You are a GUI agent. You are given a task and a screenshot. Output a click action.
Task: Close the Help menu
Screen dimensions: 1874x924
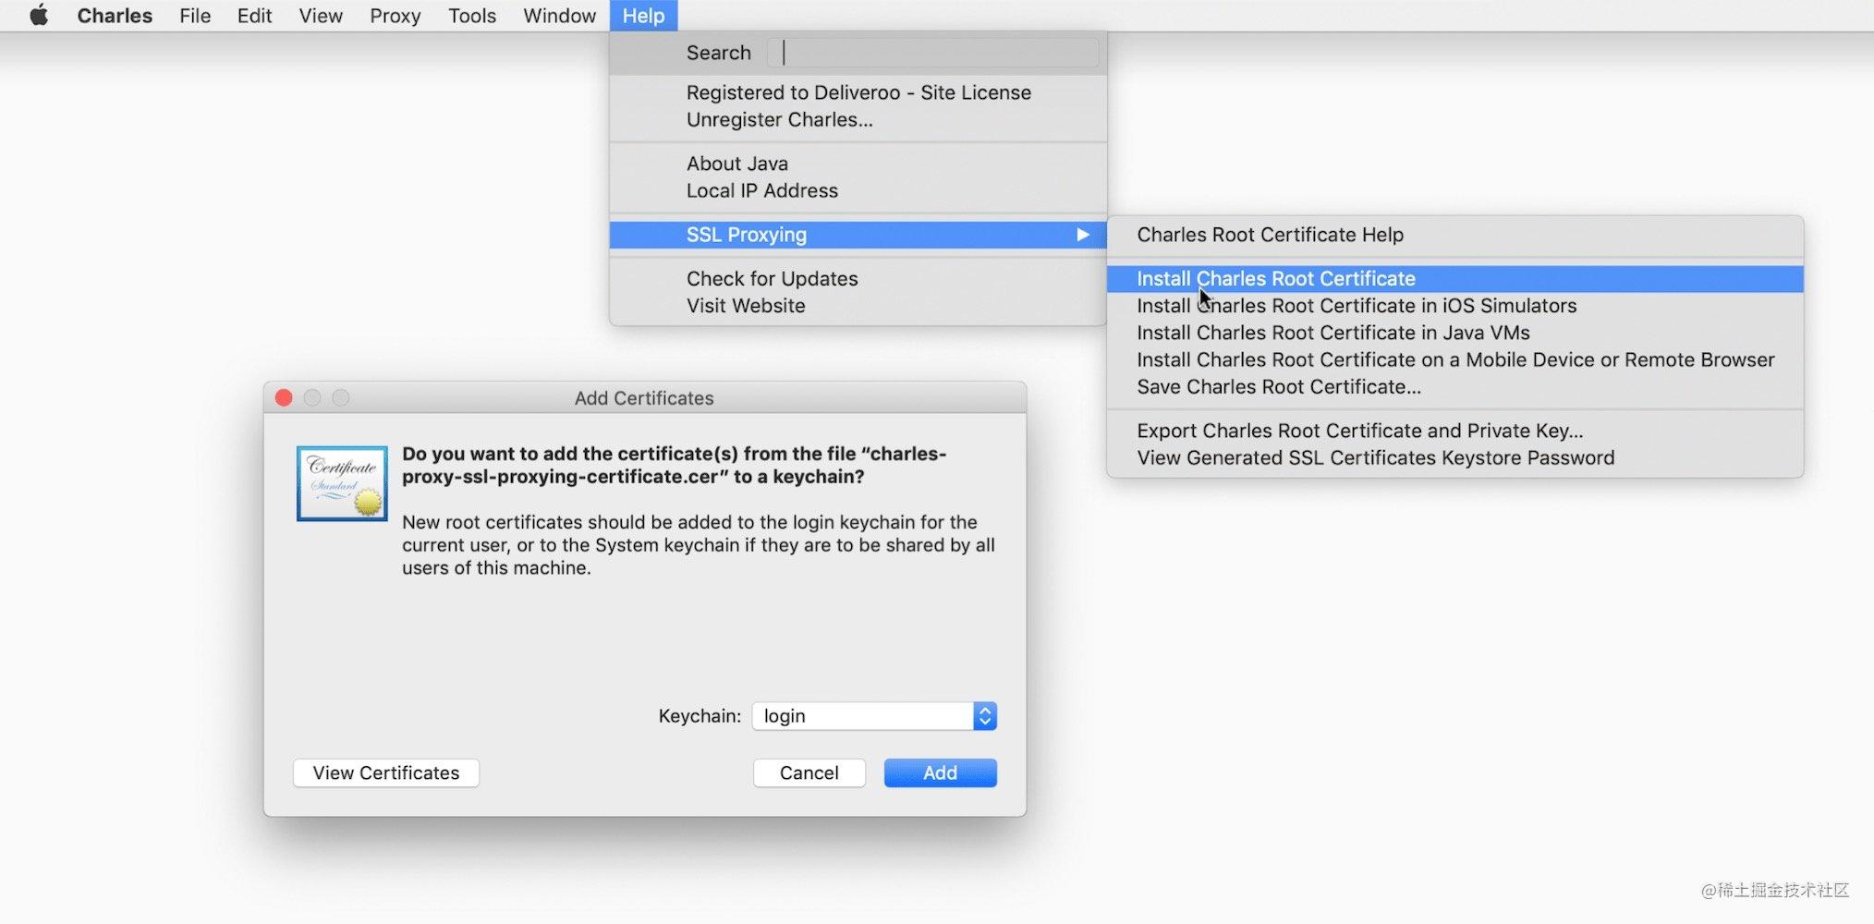[x=643, y=16]
